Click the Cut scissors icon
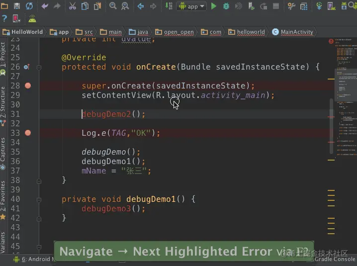357x266 pixels. 73,6
